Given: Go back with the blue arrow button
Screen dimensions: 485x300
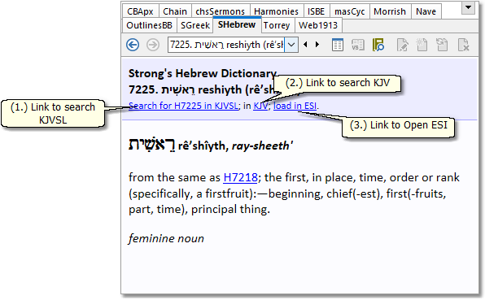Looking at the screenshot, I should (133, 45).
